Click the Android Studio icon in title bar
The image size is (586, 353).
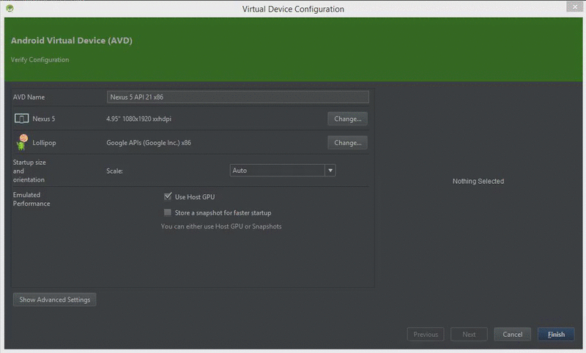click(x=10, y=8)
